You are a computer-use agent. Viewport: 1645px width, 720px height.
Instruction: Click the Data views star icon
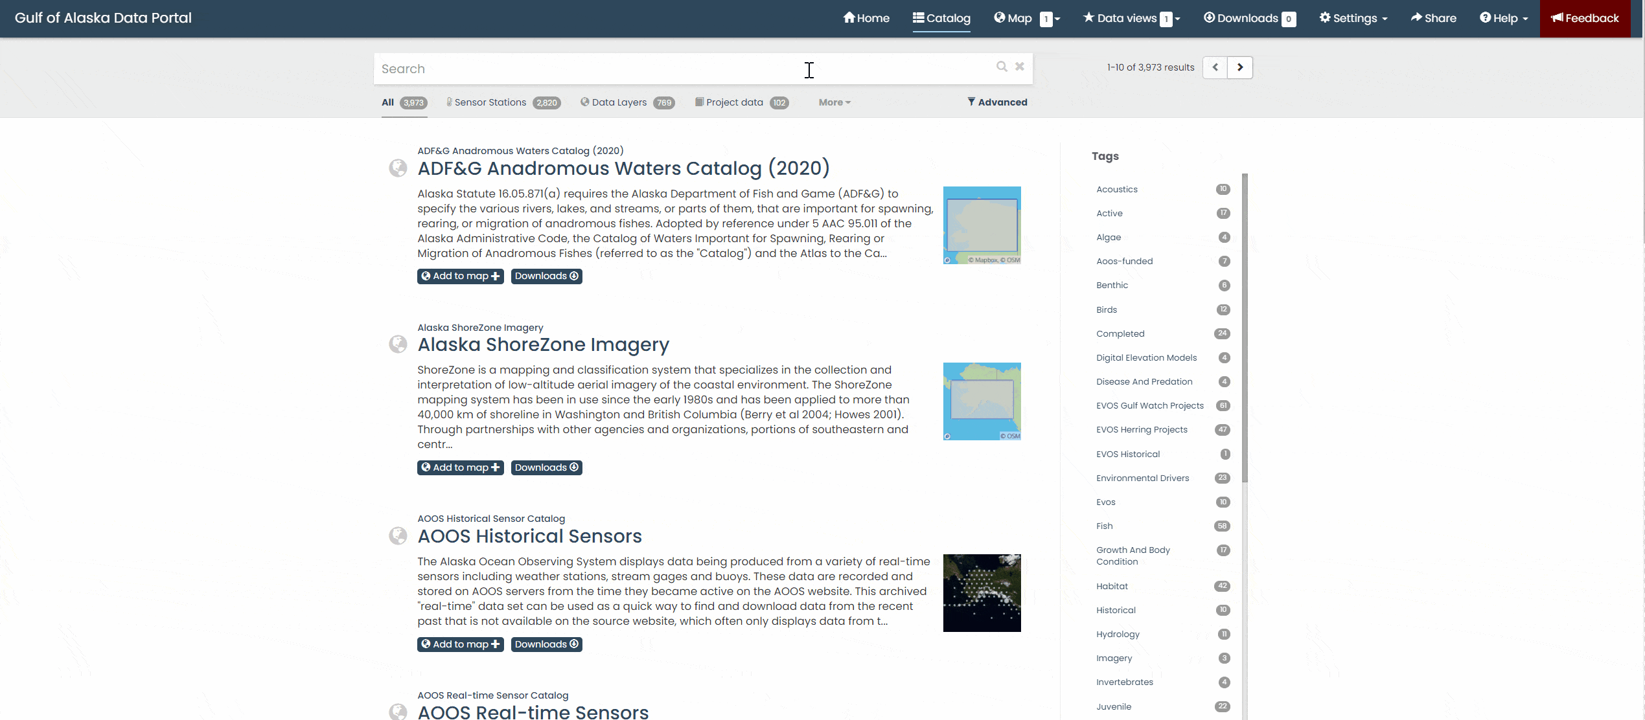point(1089,18)
